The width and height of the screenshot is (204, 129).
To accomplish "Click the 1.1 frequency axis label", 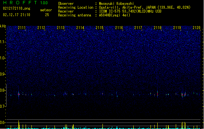I will 3,42.
